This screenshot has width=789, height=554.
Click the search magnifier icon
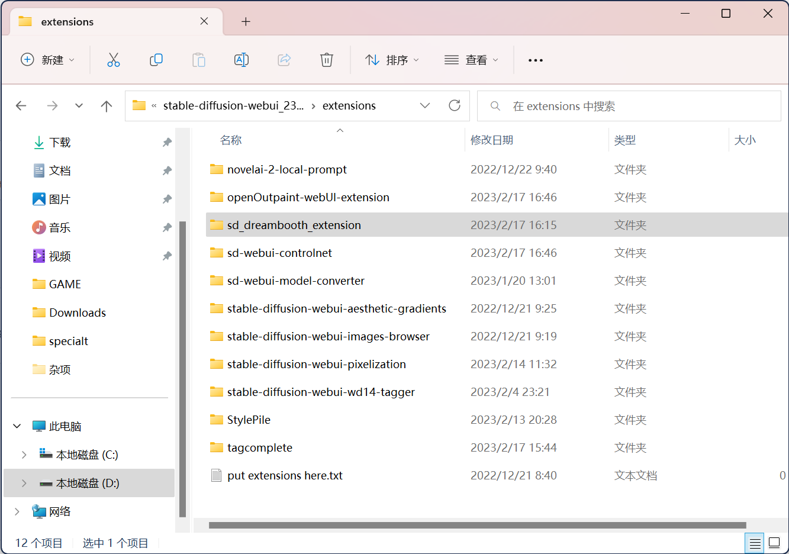[495, 106]
